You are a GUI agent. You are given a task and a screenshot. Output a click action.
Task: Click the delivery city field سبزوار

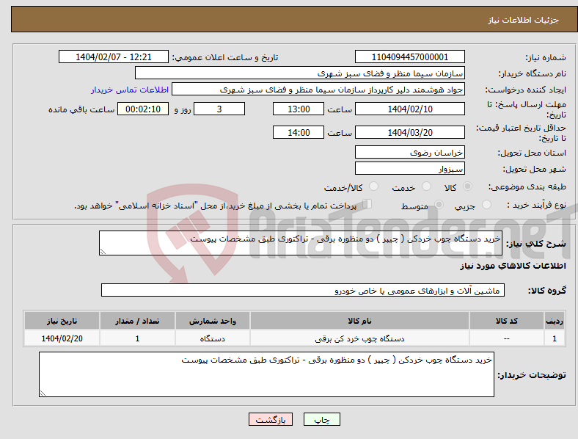[410, 169]
